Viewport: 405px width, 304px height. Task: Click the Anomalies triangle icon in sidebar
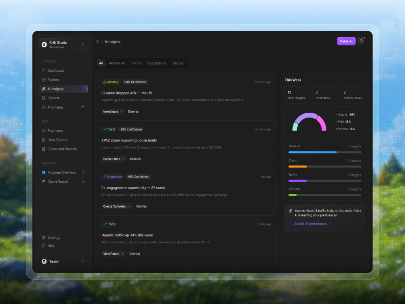coord(44,107)
